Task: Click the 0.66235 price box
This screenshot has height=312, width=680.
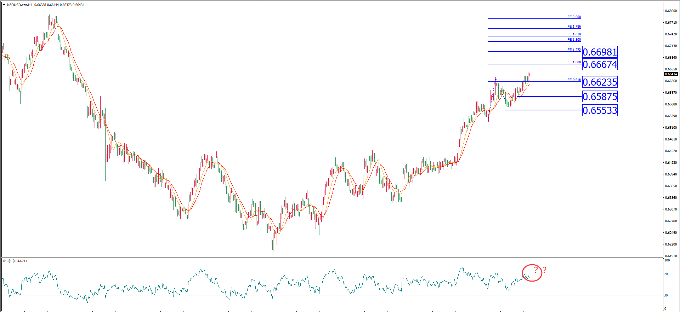Action: [600, 82]
